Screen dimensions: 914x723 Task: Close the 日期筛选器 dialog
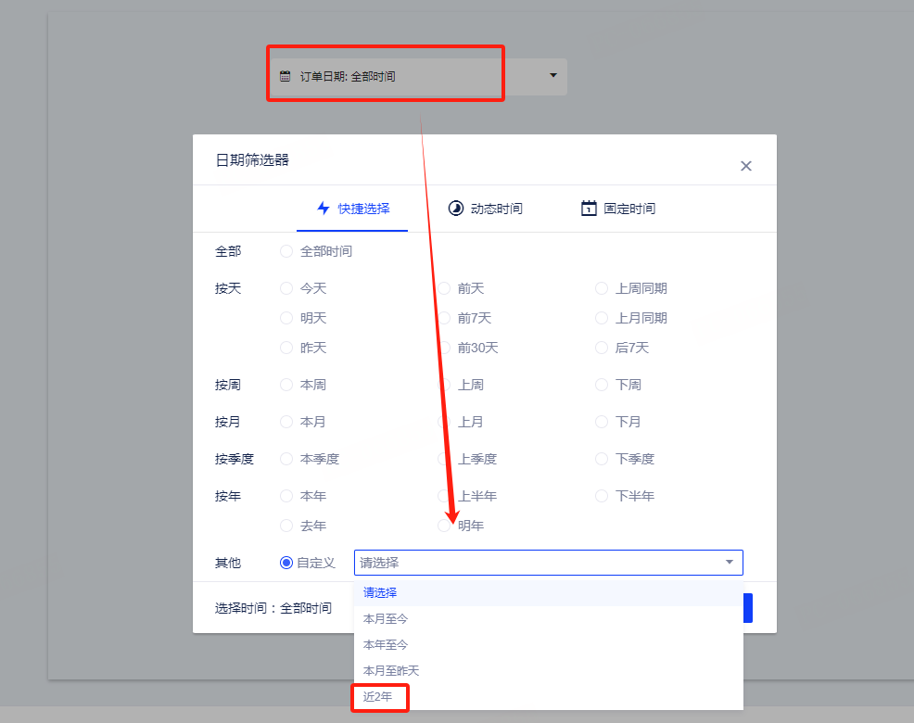[x=745, y=166]
